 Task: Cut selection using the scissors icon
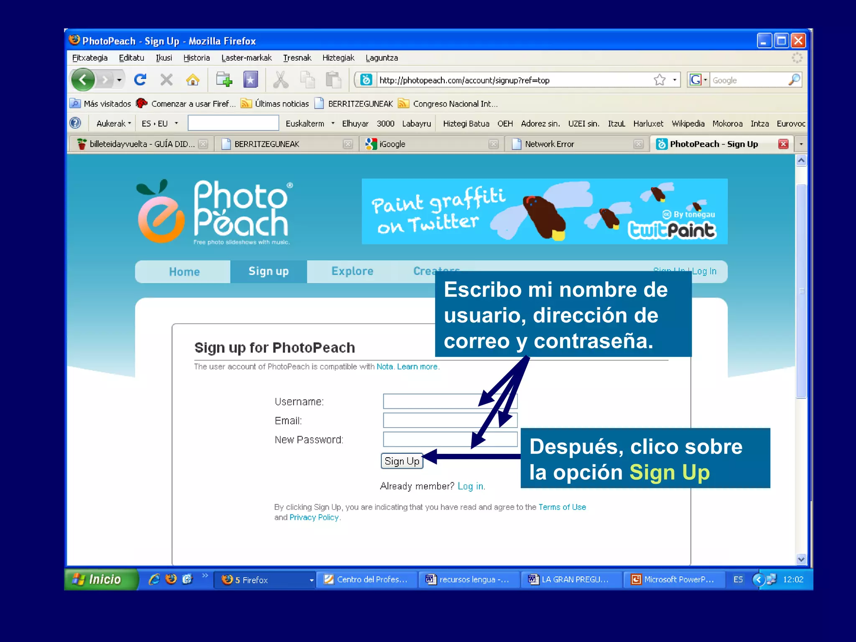coord(280,79)
